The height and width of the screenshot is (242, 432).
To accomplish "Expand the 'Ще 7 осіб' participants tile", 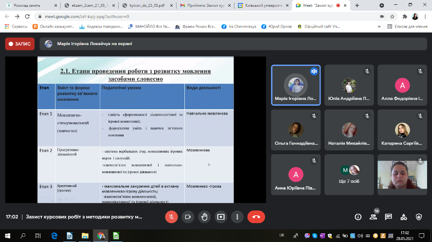I will (x=349, y=175).
